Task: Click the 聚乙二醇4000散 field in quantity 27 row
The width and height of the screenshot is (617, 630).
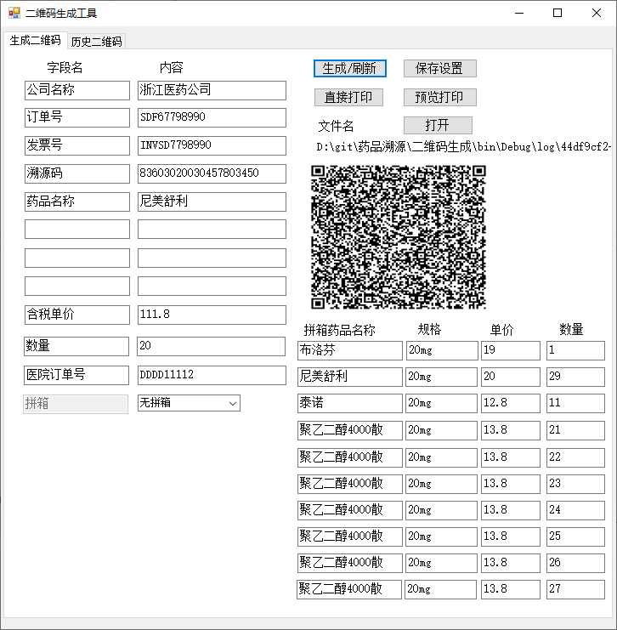Action: coord(349,589)
